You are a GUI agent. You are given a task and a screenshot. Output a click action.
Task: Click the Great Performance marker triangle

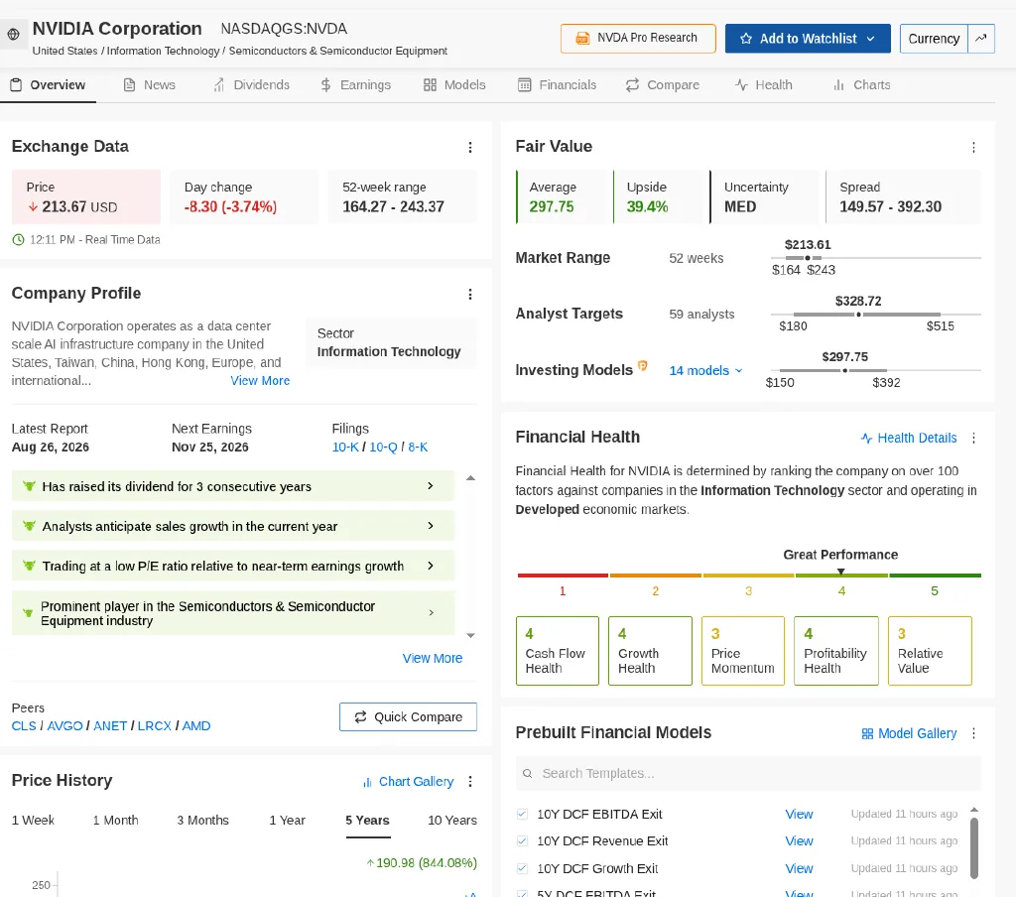tap(840, 572)
